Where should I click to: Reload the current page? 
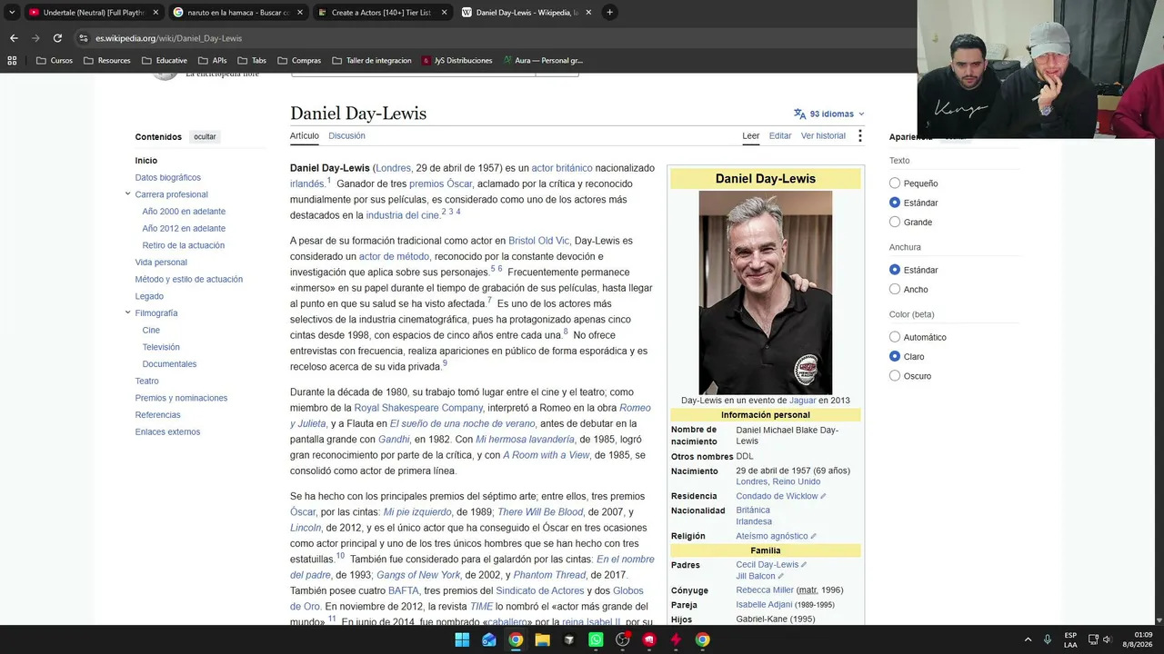pyautogui.click(x=57, y=38)
